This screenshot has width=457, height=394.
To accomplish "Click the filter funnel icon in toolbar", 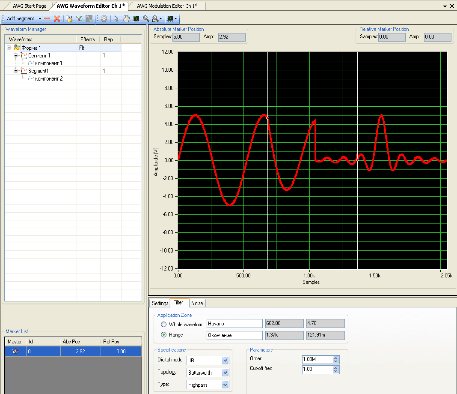I will point(79,19).
